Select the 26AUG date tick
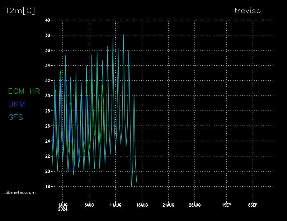 click(195, 205)
